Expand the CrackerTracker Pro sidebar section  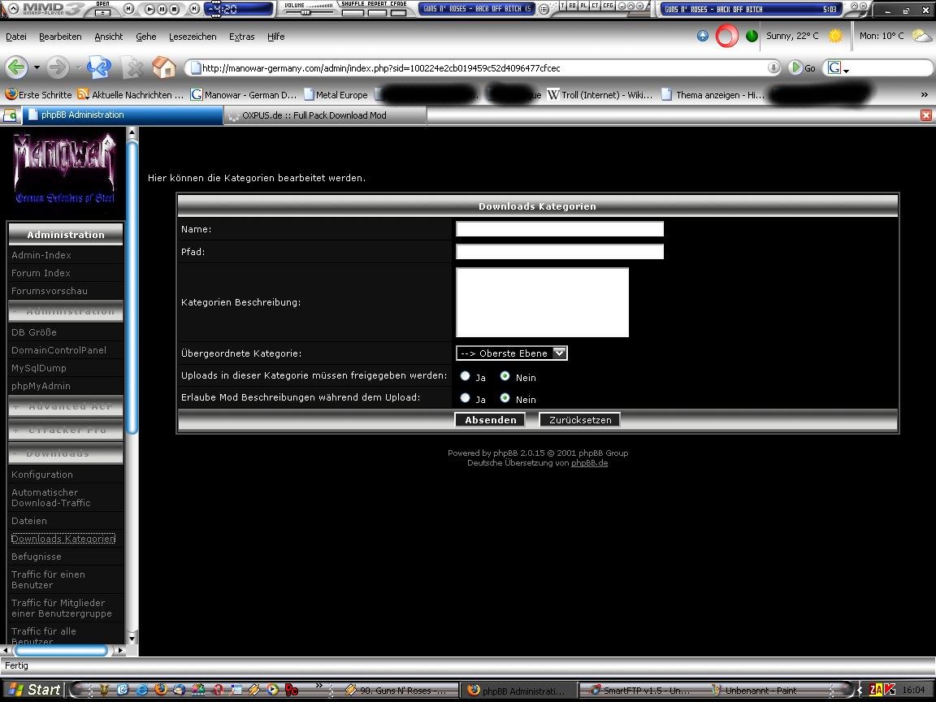[66, 429]
